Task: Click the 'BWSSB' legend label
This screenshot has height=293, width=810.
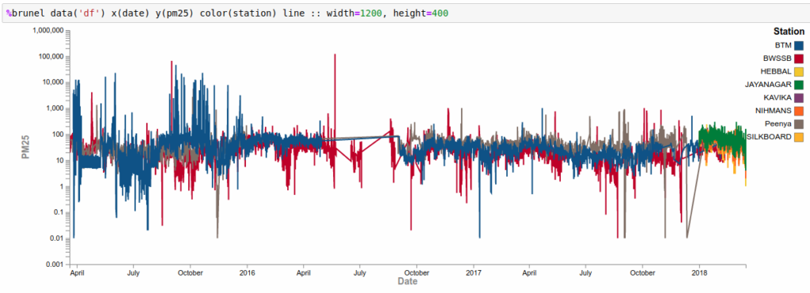Action: pyautogui.click(x=777, y=58)
